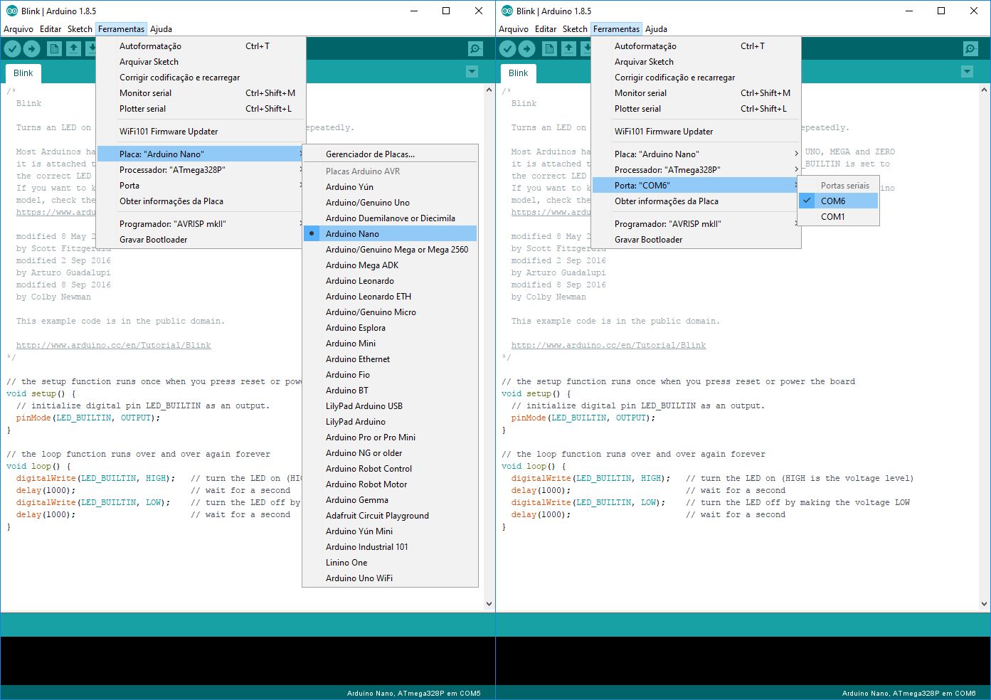Expand Programador "AVRISP mkII" in right window

pyautogui.click(x=696, y=223)
